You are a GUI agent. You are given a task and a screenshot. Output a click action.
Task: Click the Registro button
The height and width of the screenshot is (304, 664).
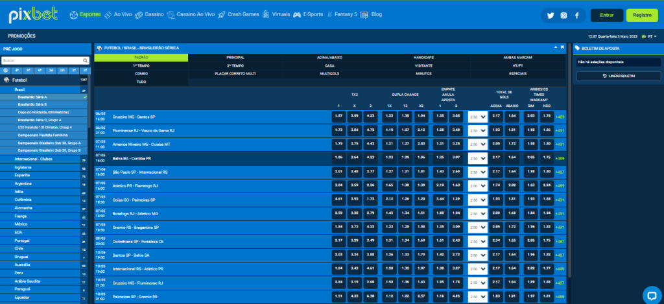coord(642,16)
